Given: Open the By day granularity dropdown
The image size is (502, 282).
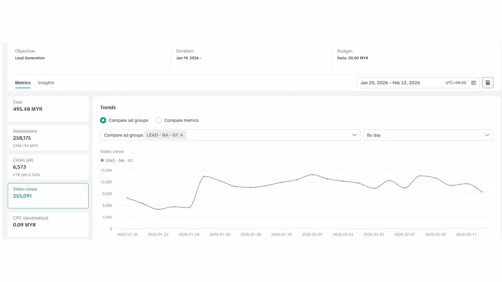Looking at the screenshot, I should pyautogui.click(x=428, y=135).
